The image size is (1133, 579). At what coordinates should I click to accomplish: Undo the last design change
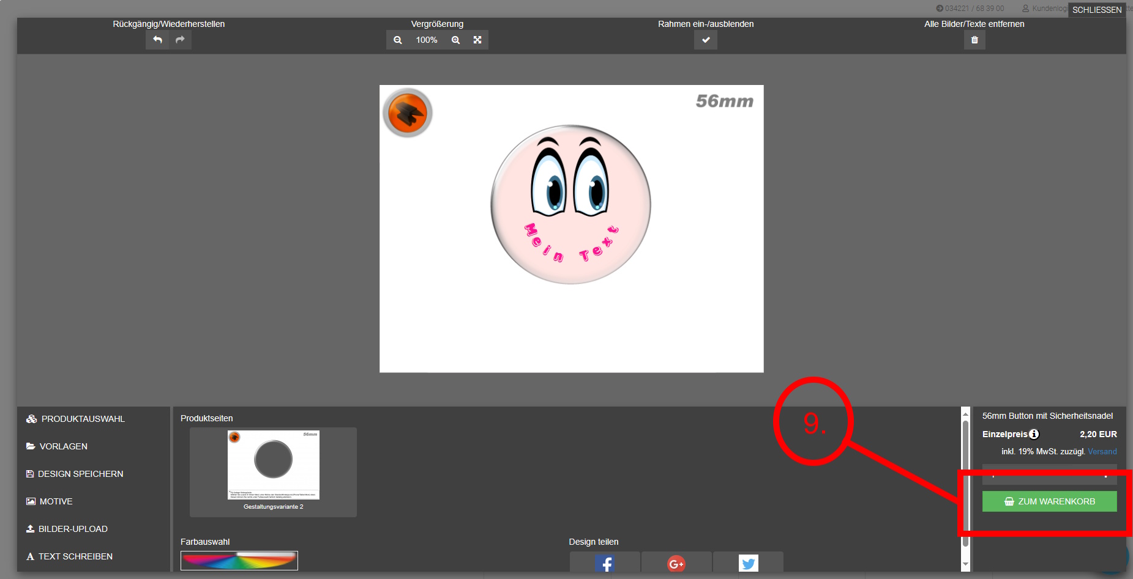[157, 40]
